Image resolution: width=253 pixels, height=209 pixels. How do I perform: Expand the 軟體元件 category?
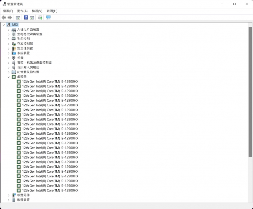point(9,195)
